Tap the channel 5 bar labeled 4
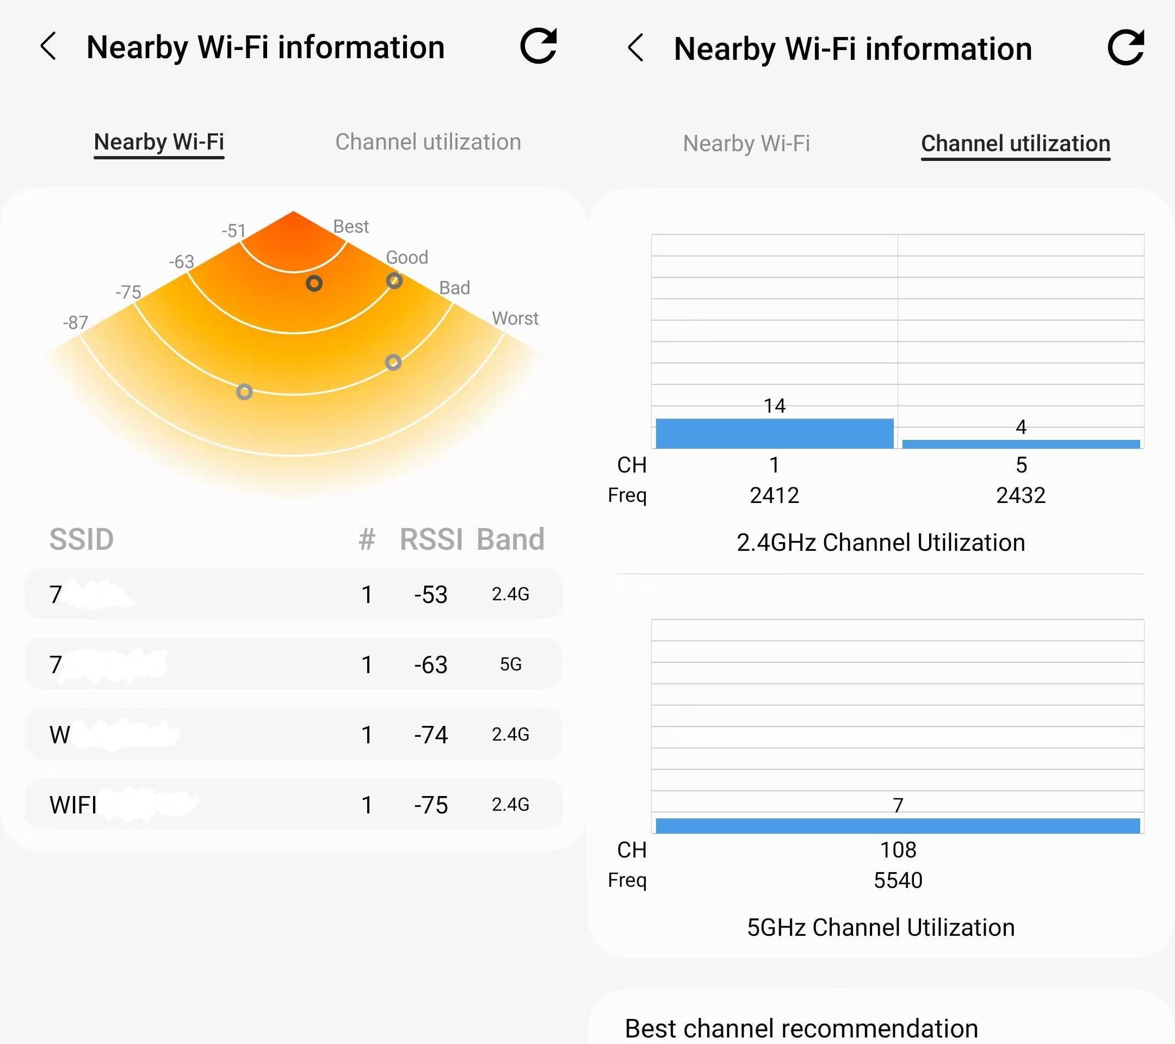Image resolution: width=1175 pixels, height=1044 pixels. pos(1021,444)
